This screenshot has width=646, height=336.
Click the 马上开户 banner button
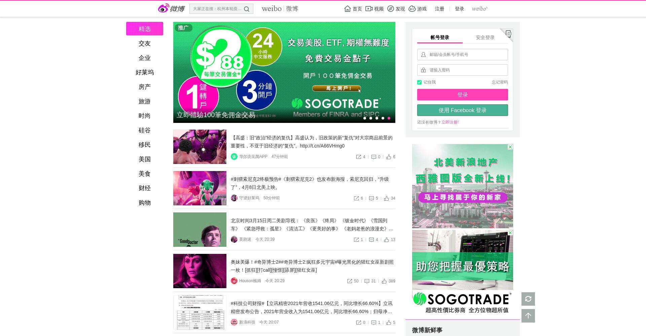click(x=336, y=88)
